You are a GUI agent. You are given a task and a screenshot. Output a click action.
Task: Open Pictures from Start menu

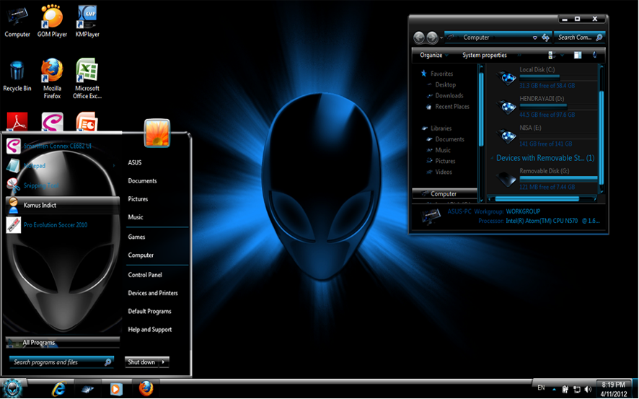tap(138, 199)
